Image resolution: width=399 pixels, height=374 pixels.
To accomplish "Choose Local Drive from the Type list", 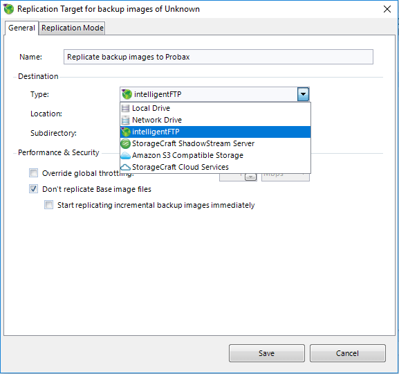I will coord(215,108).
